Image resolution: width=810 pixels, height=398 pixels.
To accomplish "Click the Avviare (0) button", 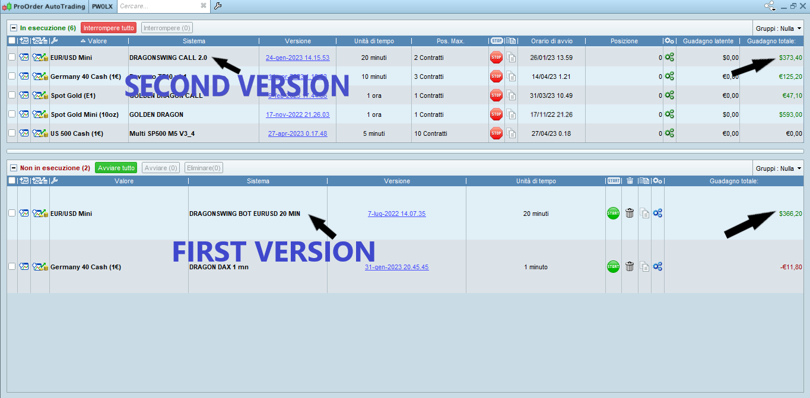I will 160,168.
